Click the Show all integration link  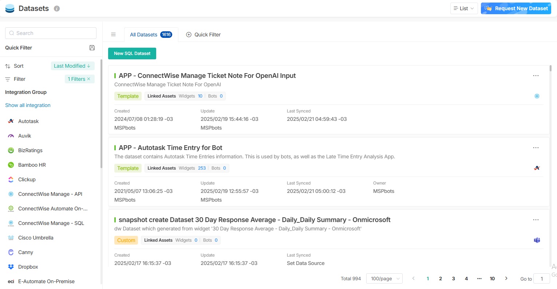coord(28,105)
